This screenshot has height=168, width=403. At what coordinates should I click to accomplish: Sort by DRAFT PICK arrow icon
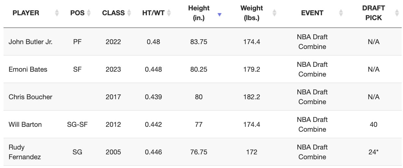tap(397, 13)
